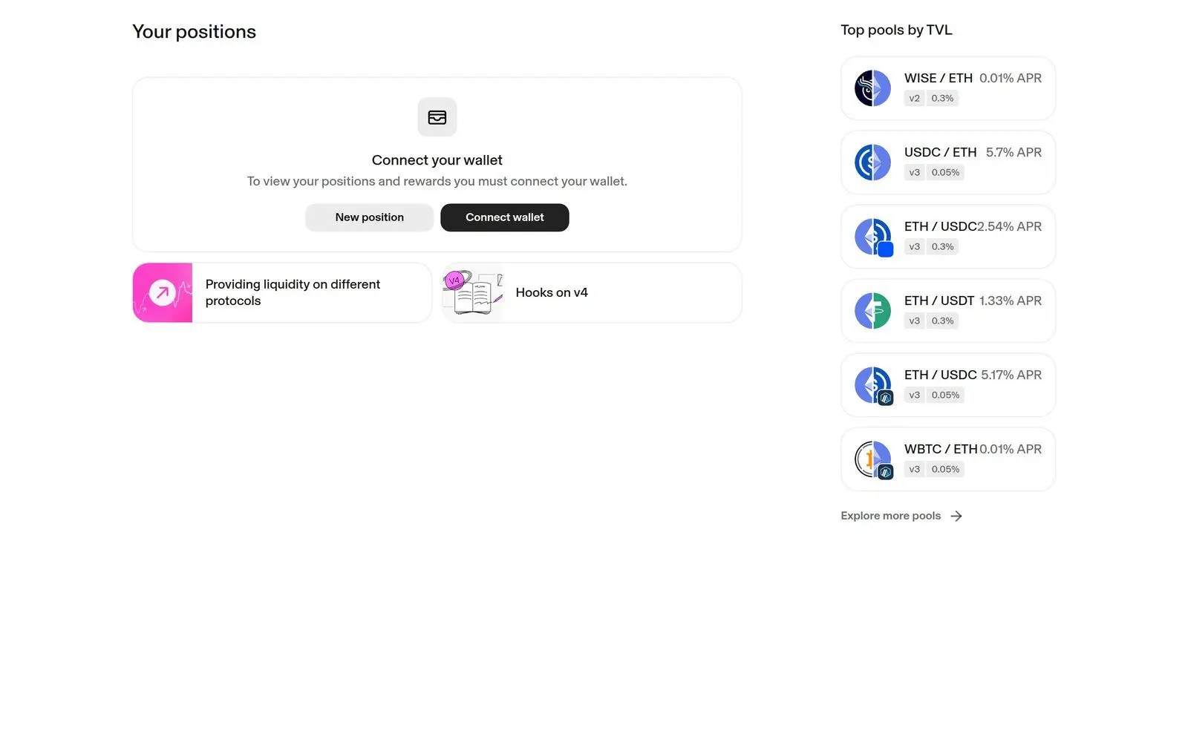Click 0.3% fee badge on ETH / USDT
This screenshot has height=742, width=1188.
click(x=942, y=321)
